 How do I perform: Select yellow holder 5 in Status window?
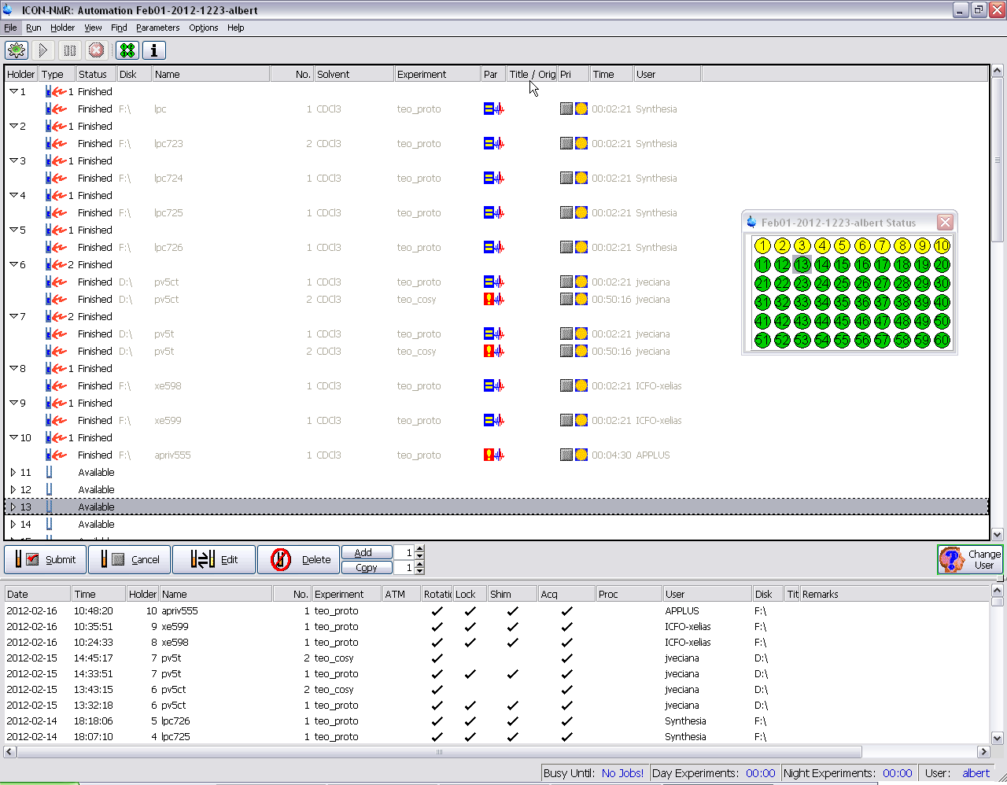click(843, 246)
